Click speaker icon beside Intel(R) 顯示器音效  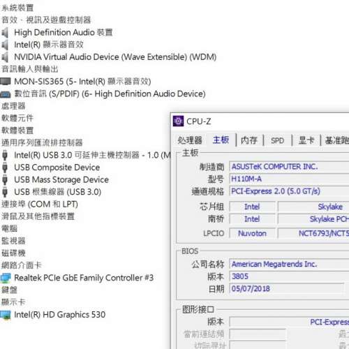pos(5,45)
